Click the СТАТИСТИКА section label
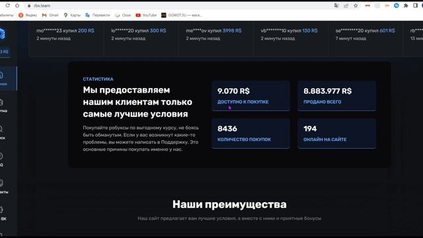This screenshot has height=238, width=423. click(98, 79)
